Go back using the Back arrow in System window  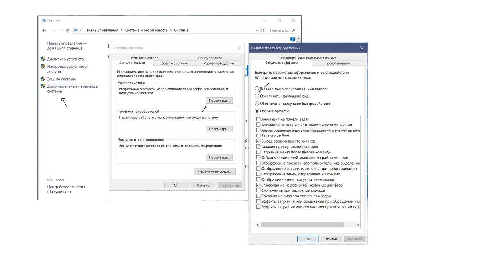44,30
